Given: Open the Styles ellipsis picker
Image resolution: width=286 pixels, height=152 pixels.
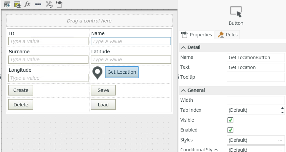Looking at the screenshot, I should click(280, 140).
